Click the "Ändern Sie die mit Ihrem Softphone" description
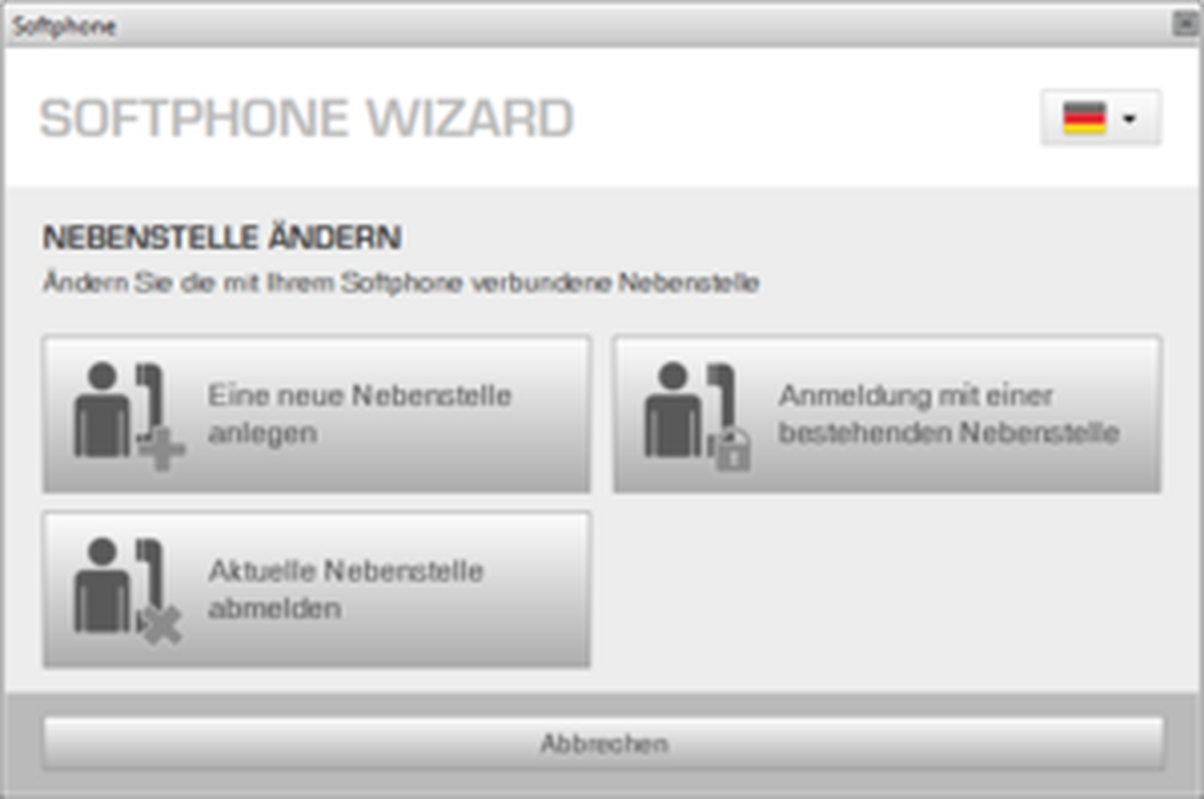 point(401,282)
